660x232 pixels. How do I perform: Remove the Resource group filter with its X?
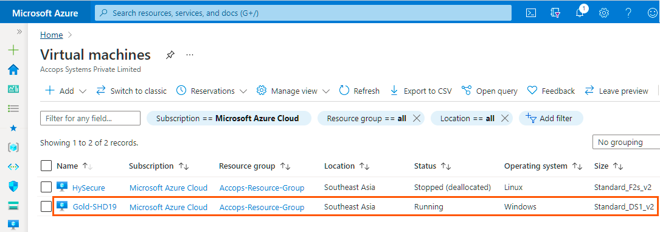click(417, 118)
